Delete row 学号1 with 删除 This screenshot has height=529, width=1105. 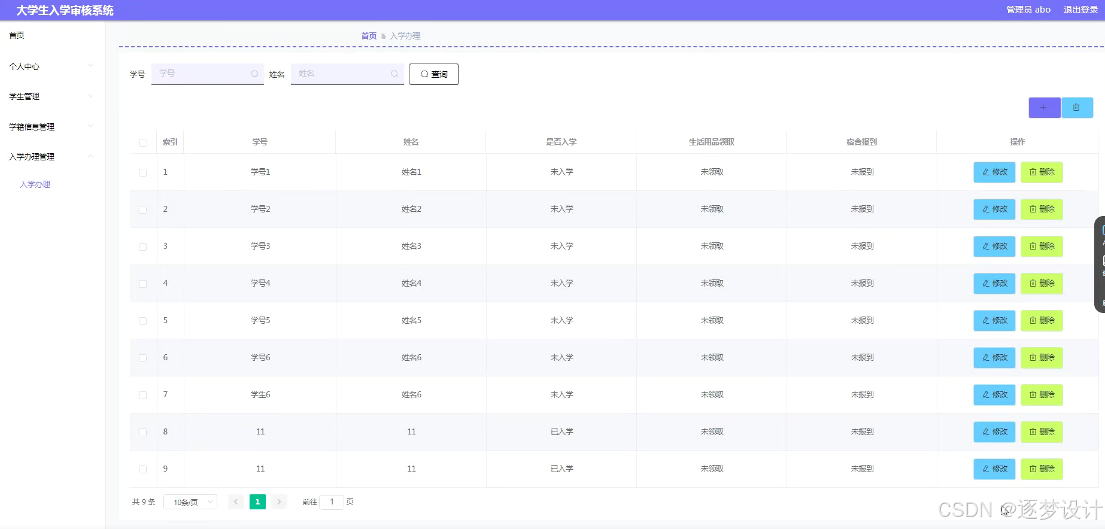1042,172
